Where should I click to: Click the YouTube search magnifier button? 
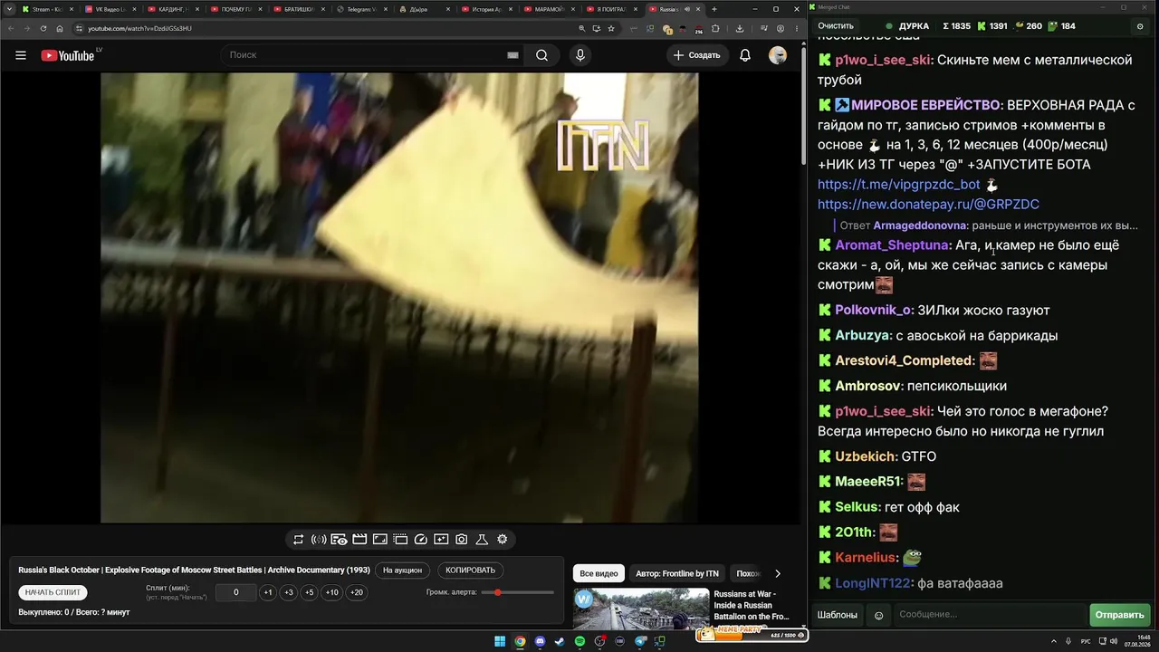(x=541, y=55)
